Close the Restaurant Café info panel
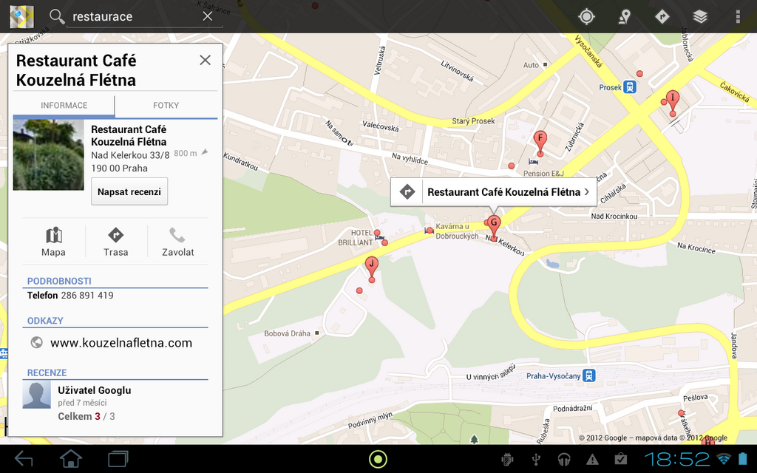757x473 pixels. [x=205, y=61]
